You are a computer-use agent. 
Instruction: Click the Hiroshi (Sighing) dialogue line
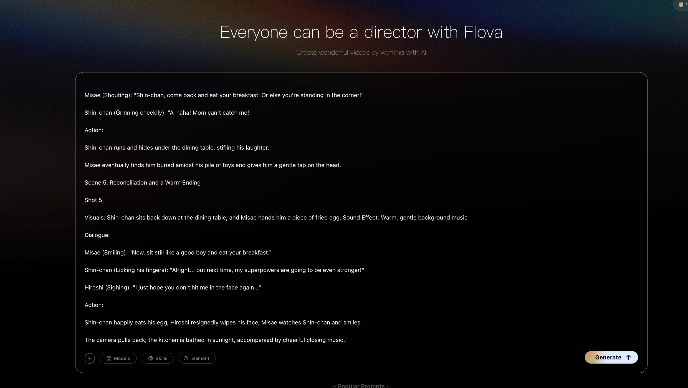click(x=173, y=288)
